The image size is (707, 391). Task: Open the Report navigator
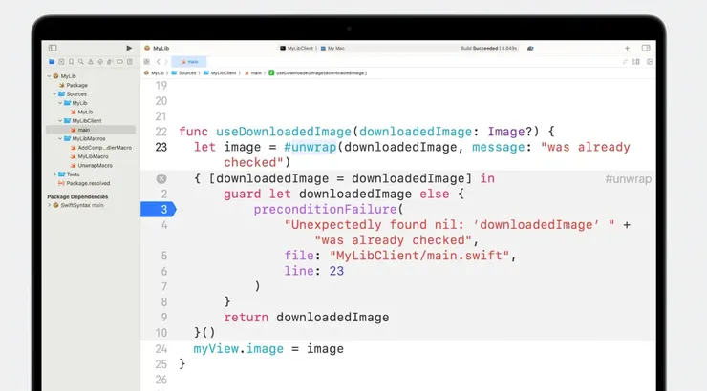130,62
